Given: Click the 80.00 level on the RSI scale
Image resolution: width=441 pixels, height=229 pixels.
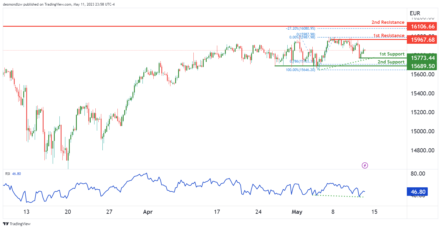Looking at the screenshot, I should (417, 174).
